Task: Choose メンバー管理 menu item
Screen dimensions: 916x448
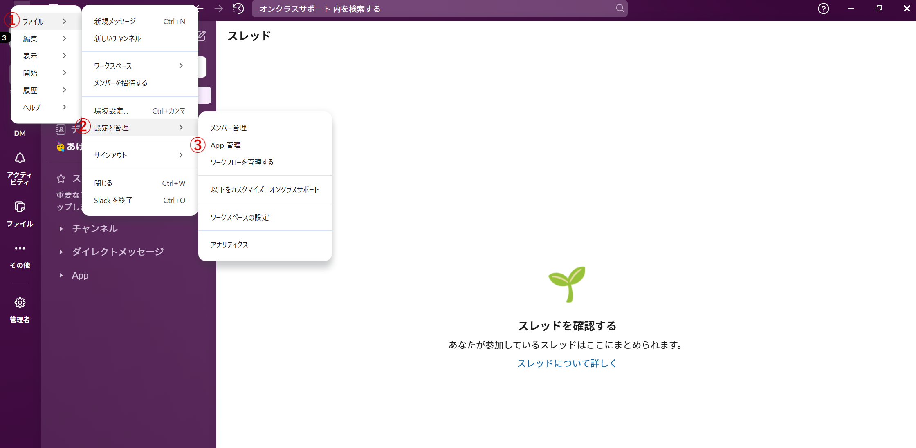Action: (x=228, y=128)
